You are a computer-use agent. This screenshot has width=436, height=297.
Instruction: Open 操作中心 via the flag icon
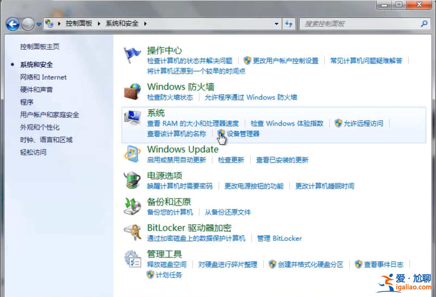pos(132,53)
